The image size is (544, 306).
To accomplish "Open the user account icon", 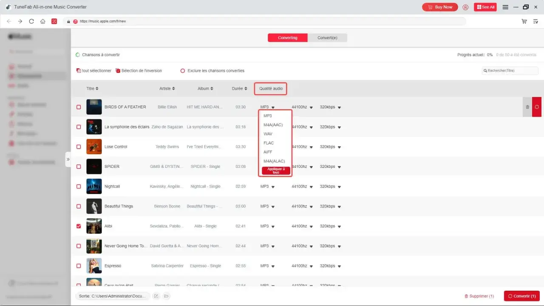I will (465, 7).
